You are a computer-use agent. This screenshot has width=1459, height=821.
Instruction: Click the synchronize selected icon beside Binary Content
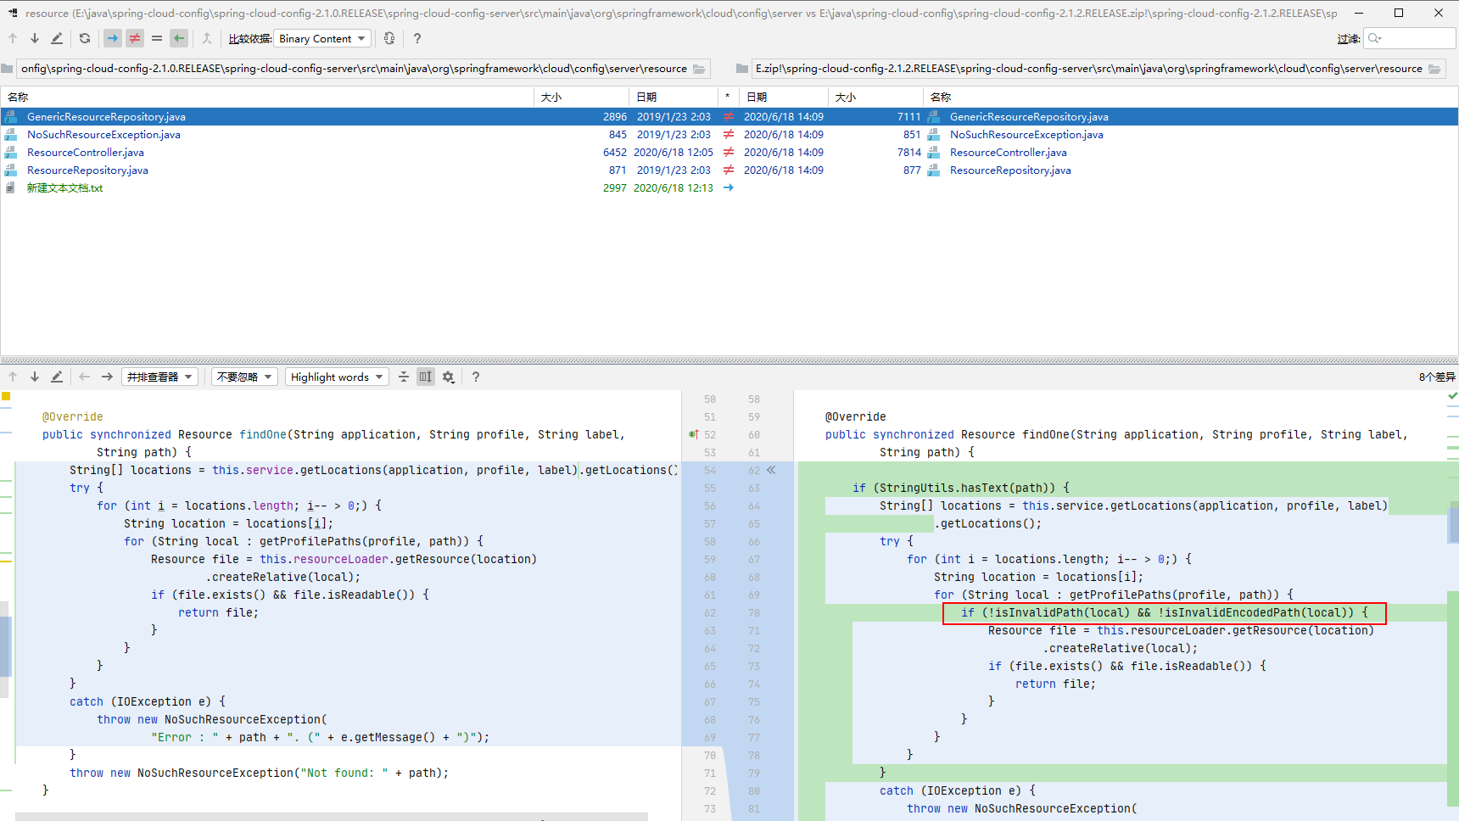pos(389,38)
